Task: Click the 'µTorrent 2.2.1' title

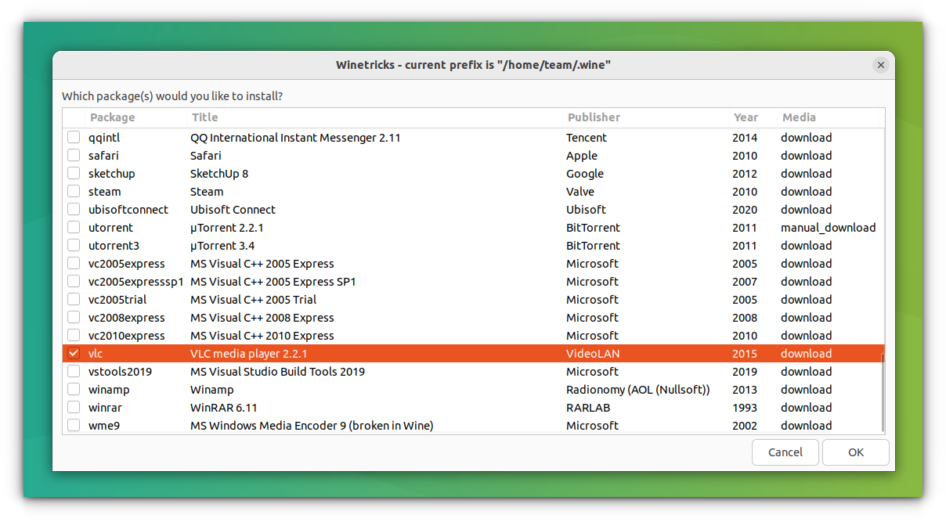Action: pos(227,228)
